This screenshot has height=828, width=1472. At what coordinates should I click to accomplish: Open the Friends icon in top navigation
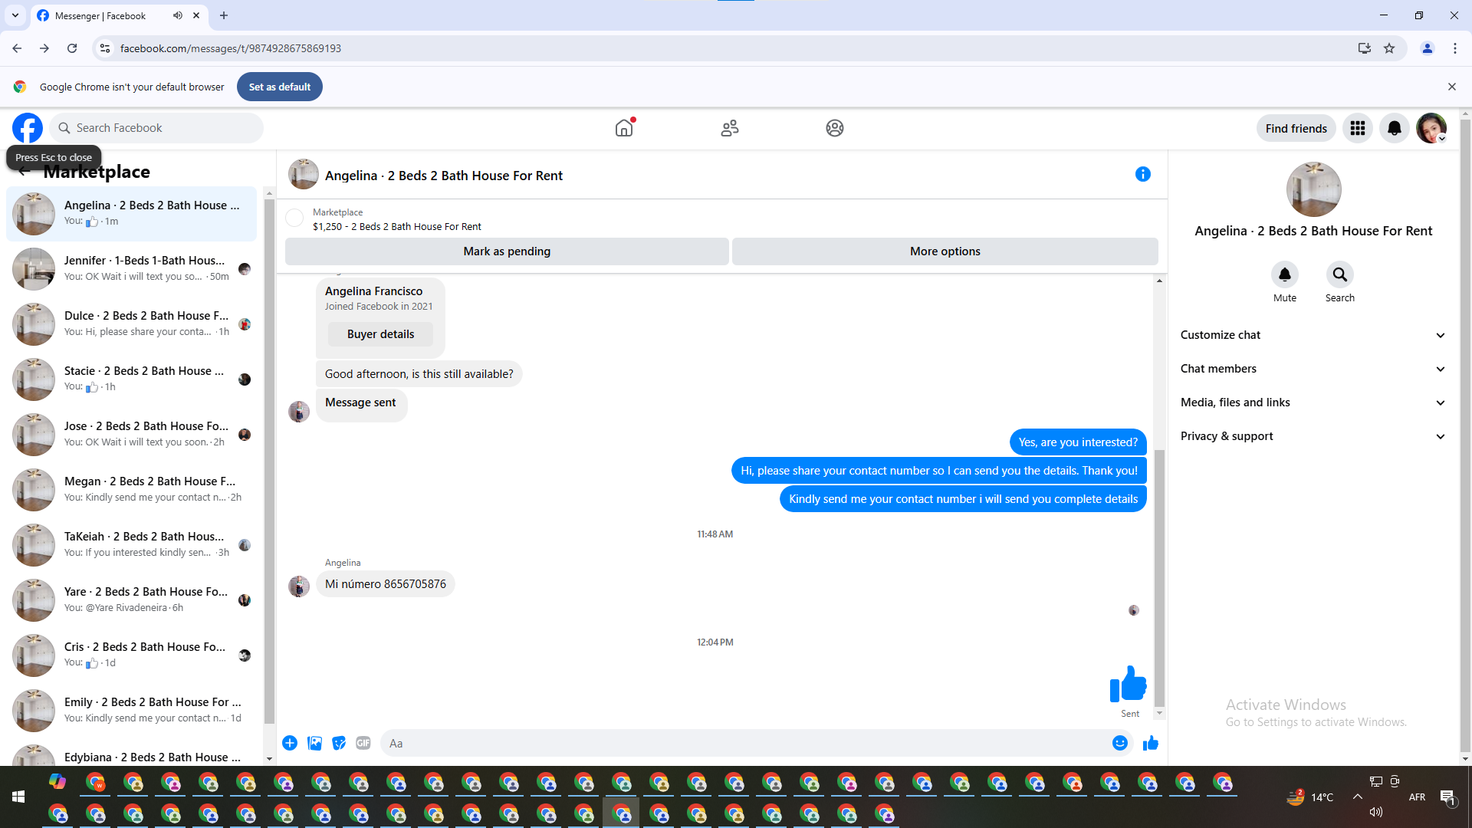[730, 128]
